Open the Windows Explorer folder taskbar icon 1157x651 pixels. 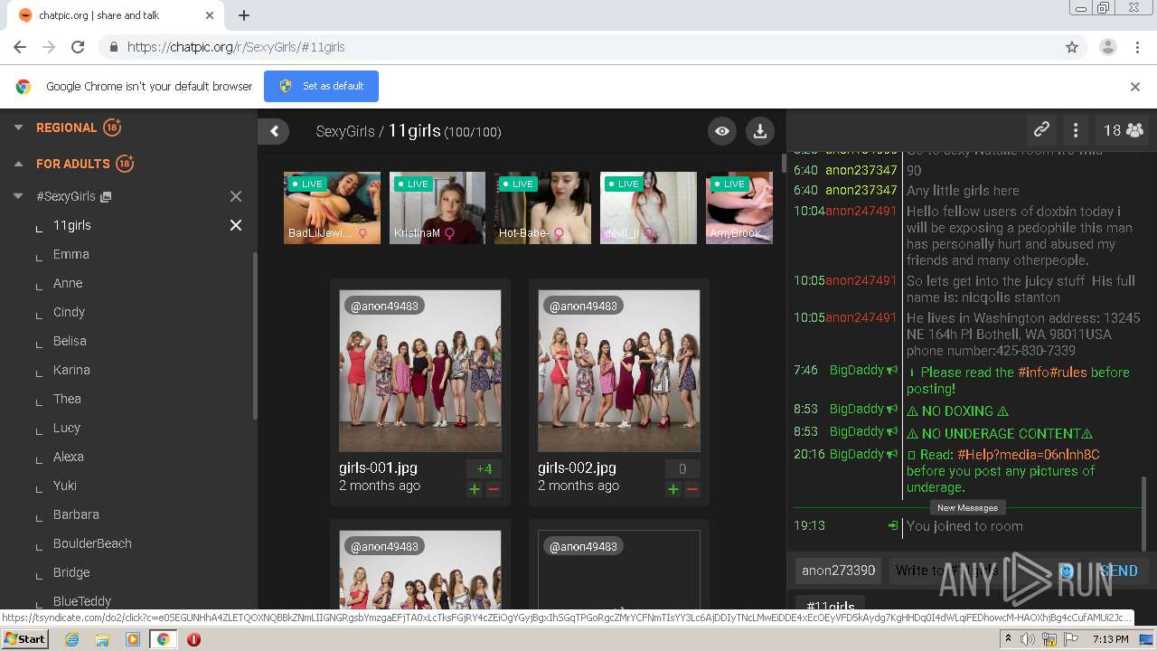[102, 639]
